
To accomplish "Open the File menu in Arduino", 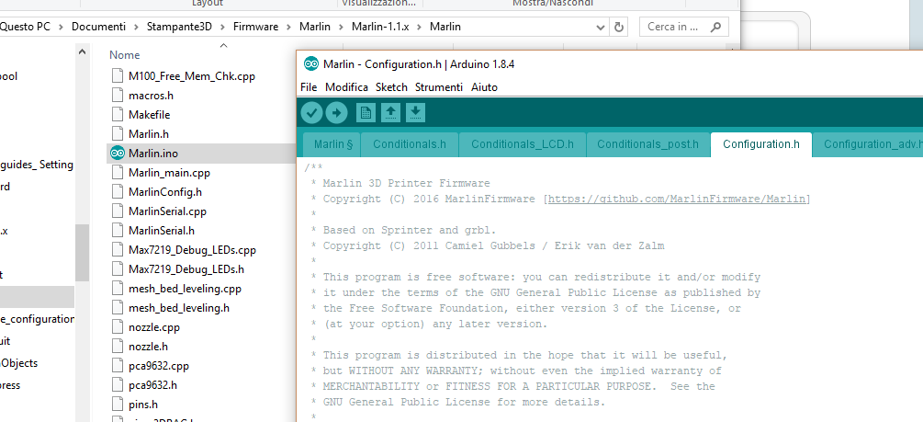I will 309,87.
